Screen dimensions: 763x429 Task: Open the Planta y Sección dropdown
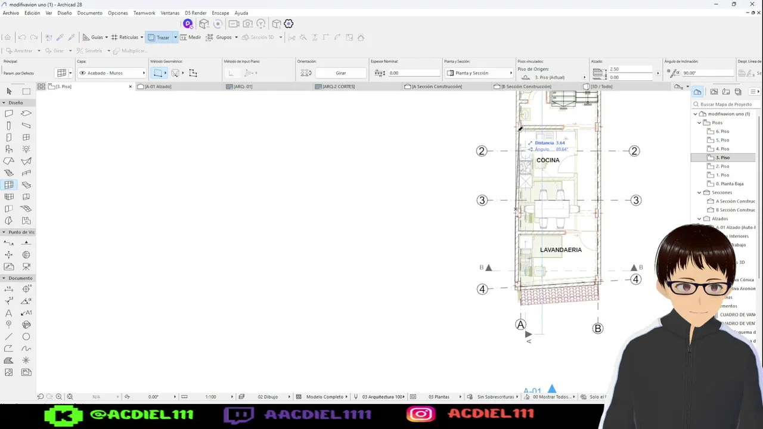click(479, 73)
